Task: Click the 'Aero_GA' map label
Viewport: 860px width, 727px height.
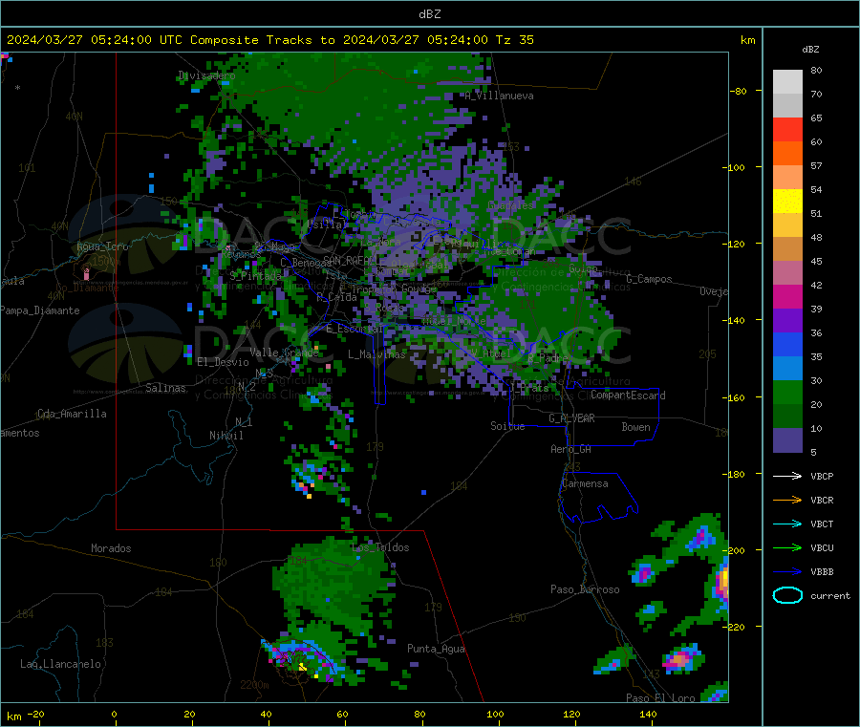Action: click(x=571, y=450)
